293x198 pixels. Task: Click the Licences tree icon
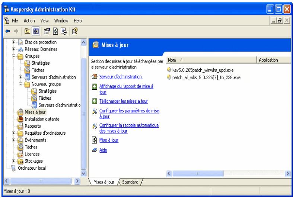(20, 154)
